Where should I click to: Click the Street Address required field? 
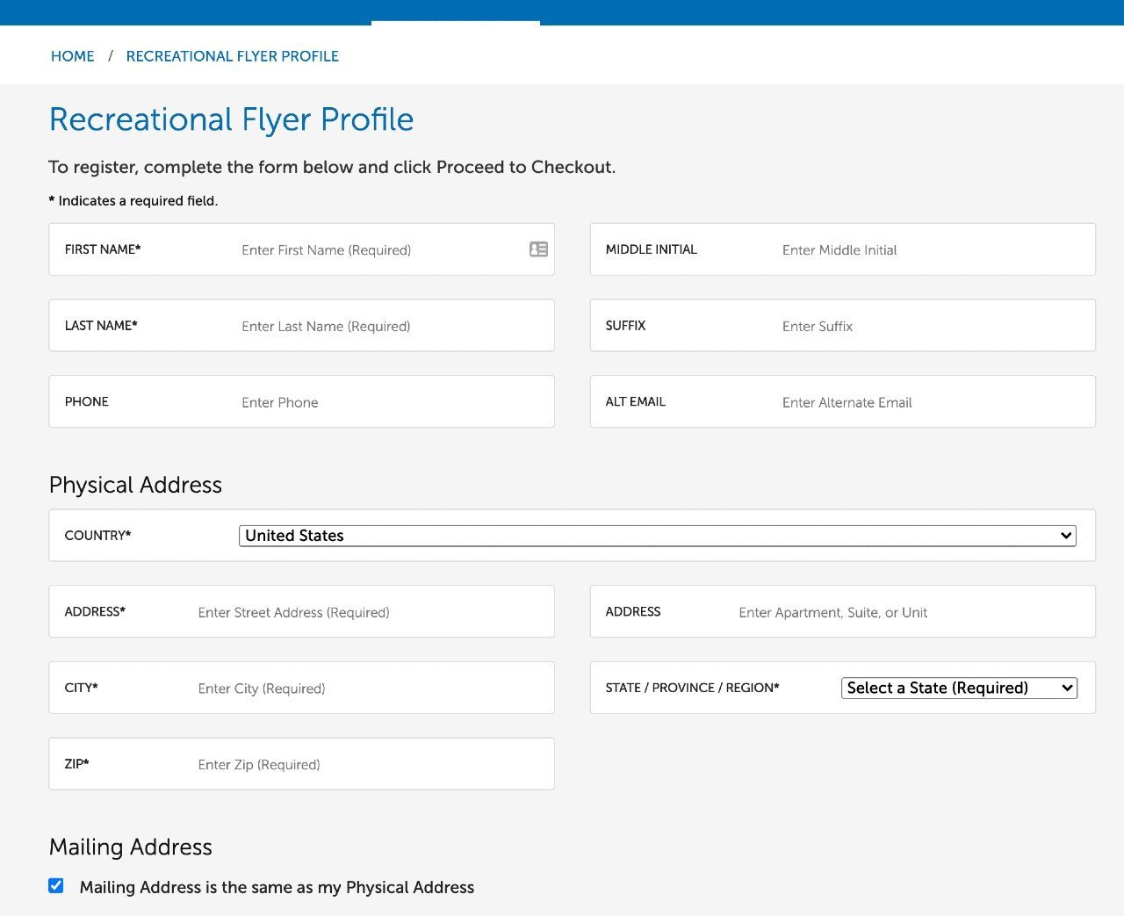(x=369, y=612)
